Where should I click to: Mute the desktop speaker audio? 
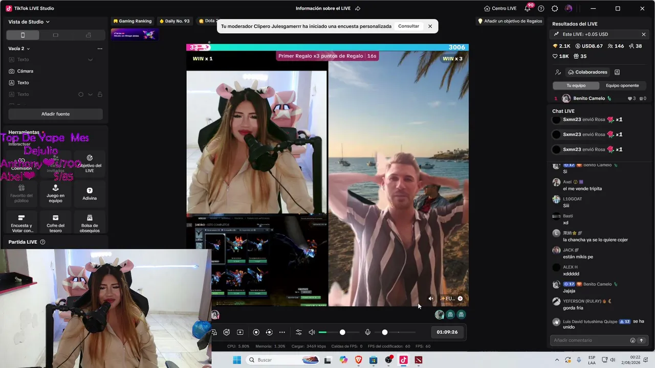[312, 332]
